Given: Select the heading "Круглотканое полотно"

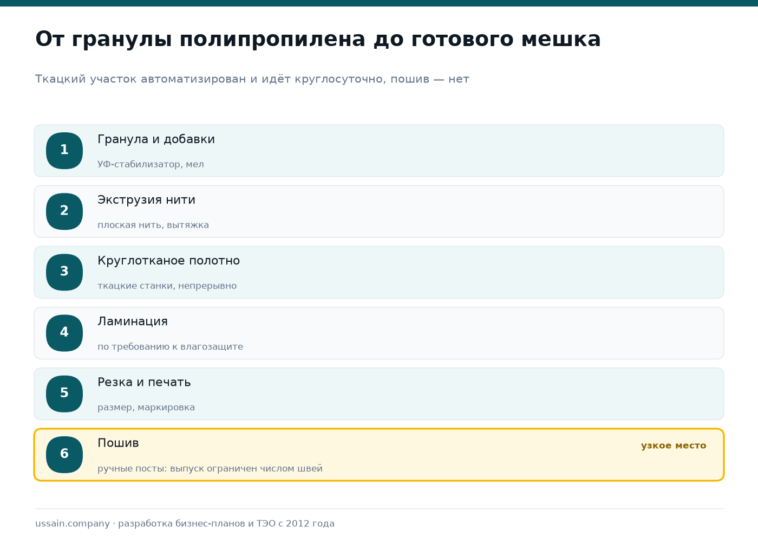Looking at the screenshot, I should 168,261.
